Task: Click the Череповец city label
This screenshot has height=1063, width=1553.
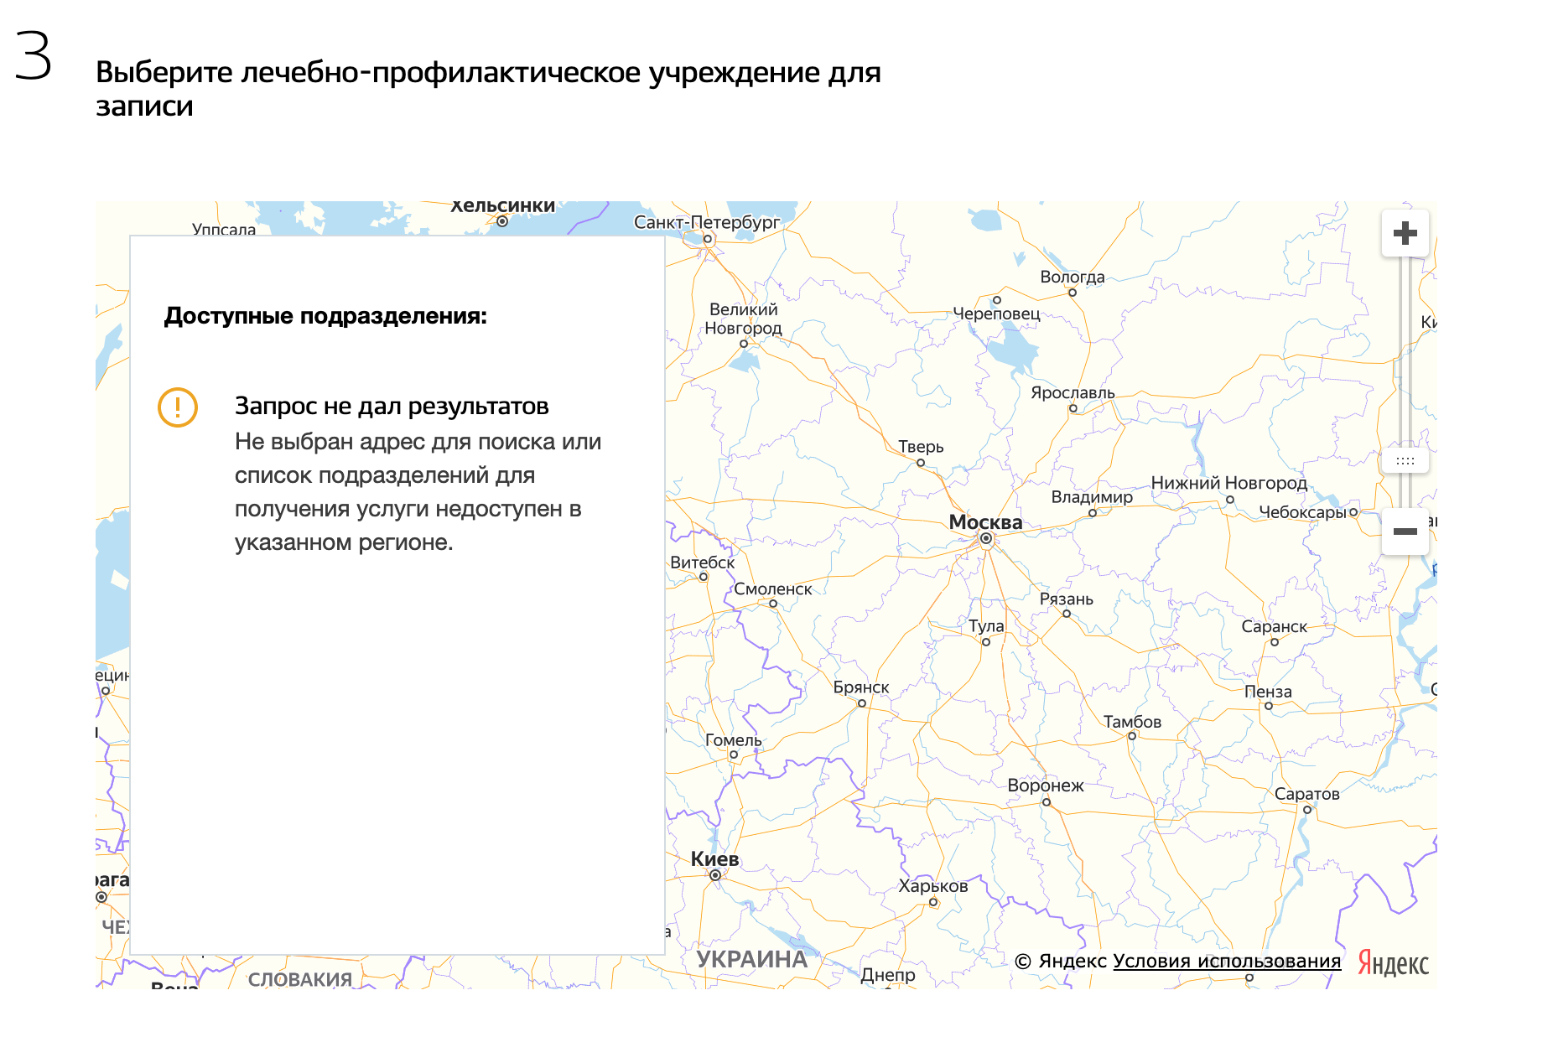Action: point(996,314)
